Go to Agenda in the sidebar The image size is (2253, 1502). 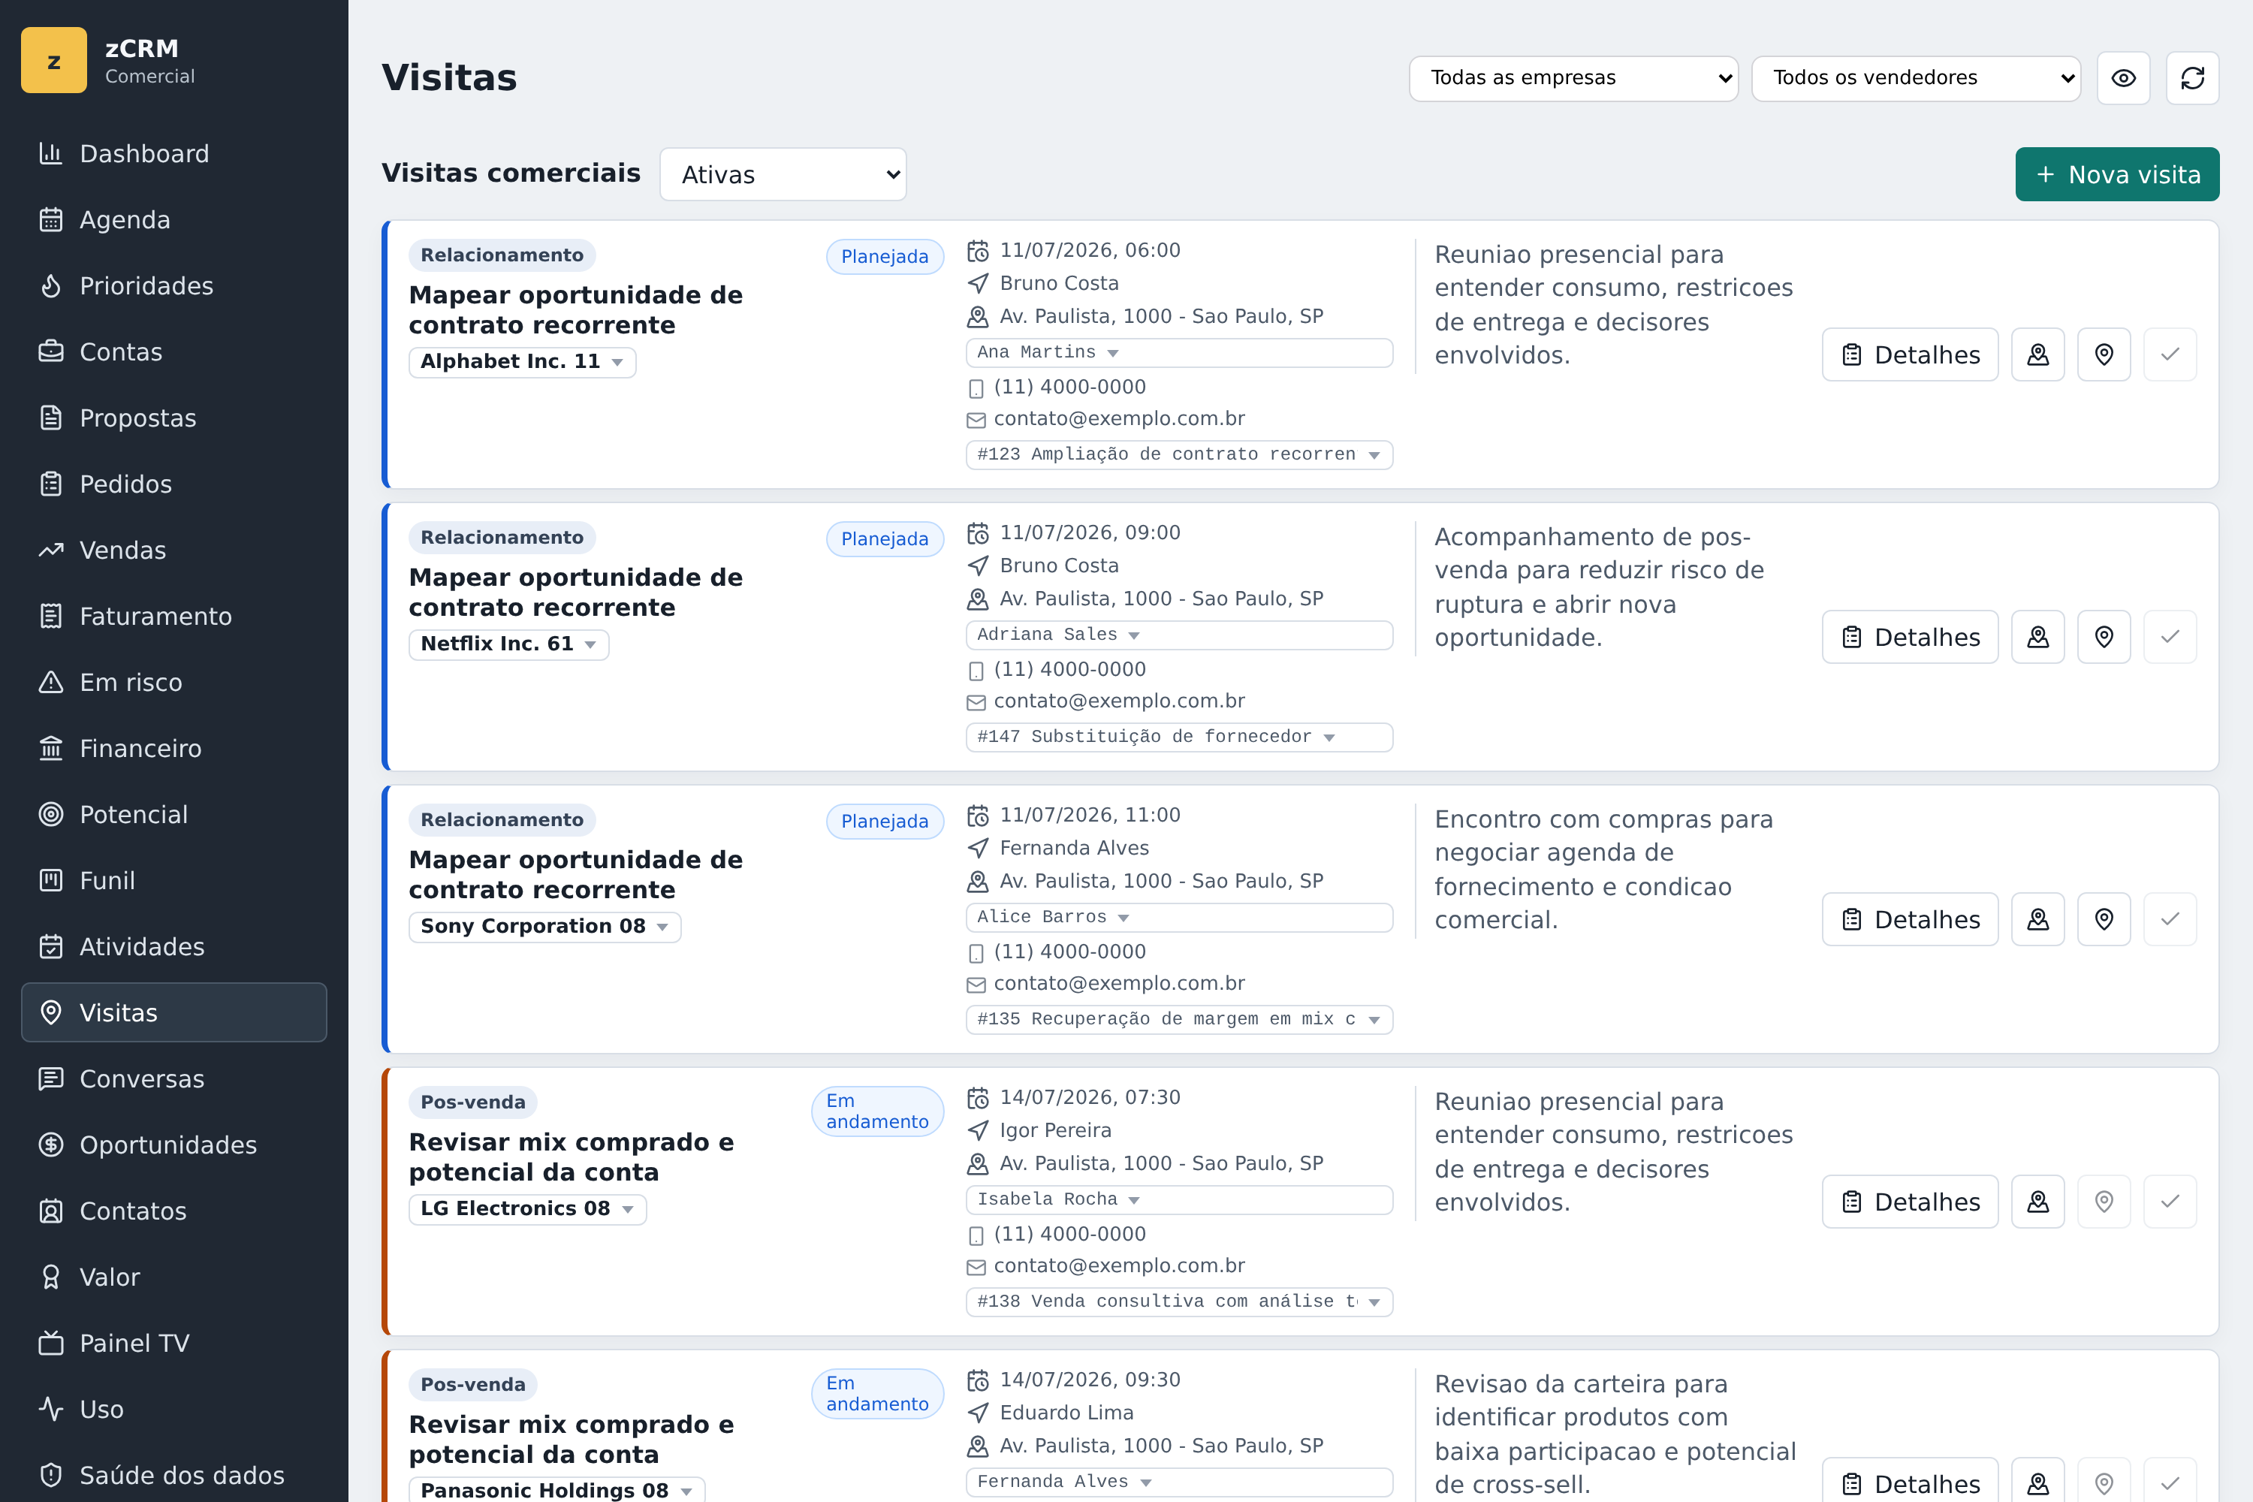(173, 219)
